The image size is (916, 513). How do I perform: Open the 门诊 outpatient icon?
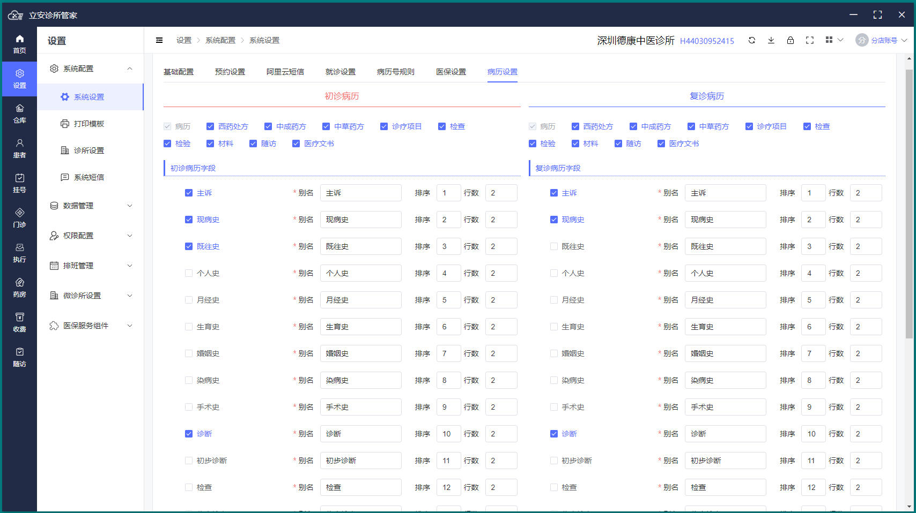[x=19, y=213]
